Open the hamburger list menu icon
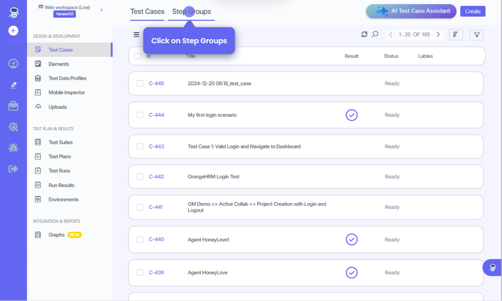 coord(136,35)
